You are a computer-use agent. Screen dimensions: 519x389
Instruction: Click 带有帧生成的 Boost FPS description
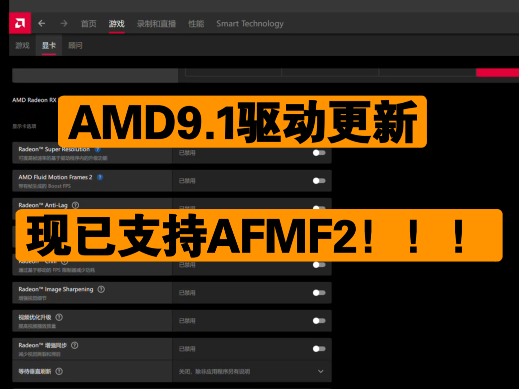tap(45, 186)
